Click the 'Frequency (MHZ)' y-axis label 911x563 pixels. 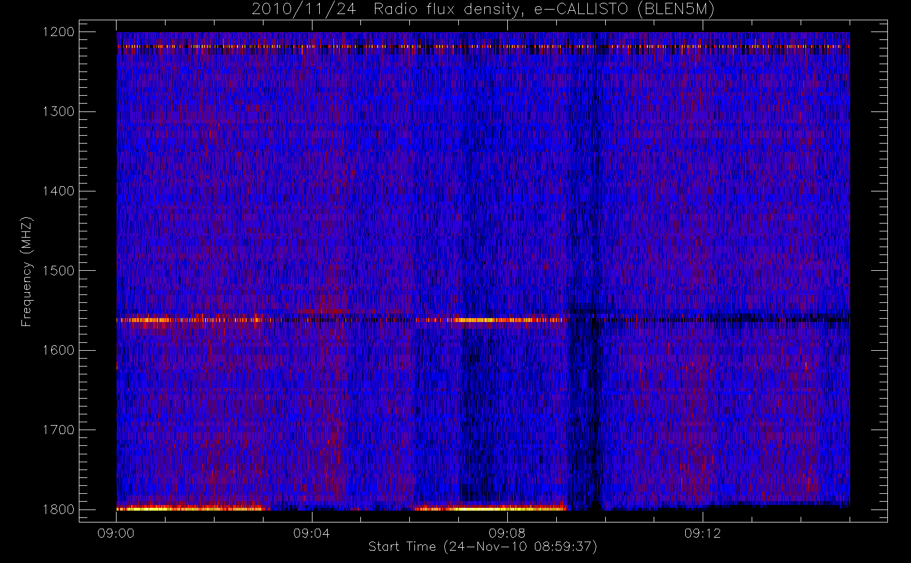pyautogui.click(x=26, y=272)
